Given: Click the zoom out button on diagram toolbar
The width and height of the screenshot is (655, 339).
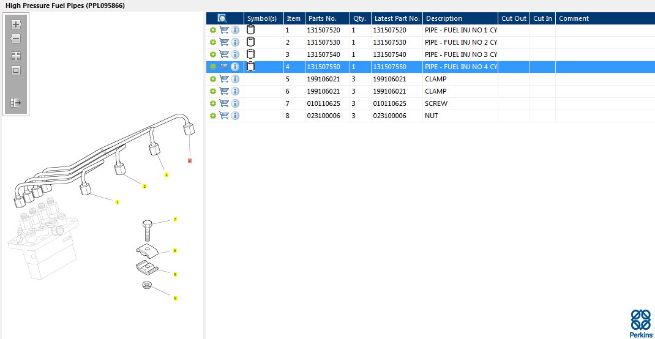Looking at the screenshot, I should [16, 39].
